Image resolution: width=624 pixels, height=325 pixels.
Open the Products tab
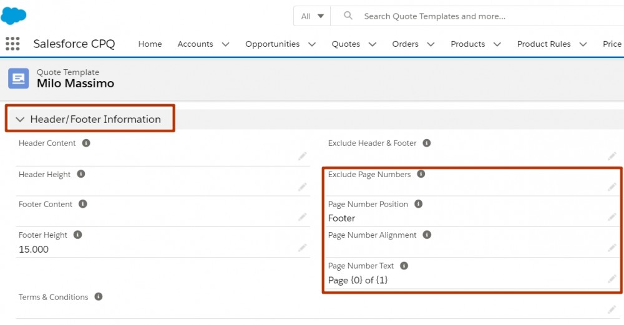tap(467, 44)
